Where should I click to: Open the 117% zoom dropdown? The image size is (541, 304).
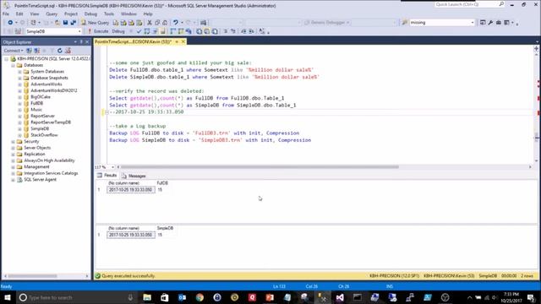click(x=112, y=167)
